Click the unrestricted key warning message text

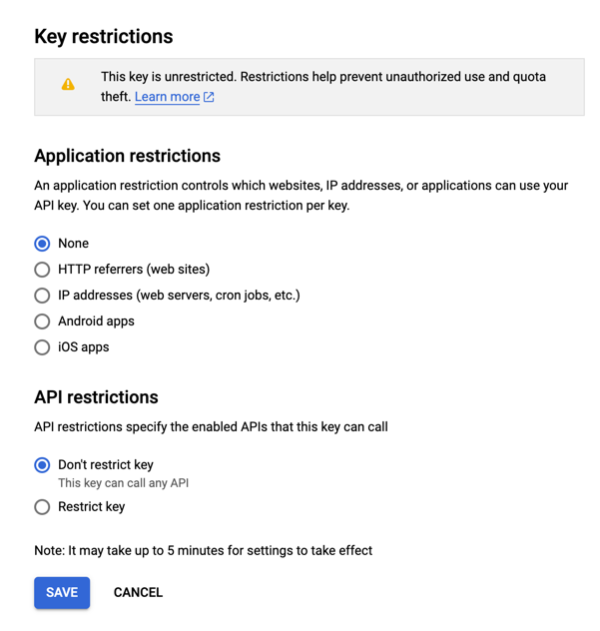pos(322,77)
